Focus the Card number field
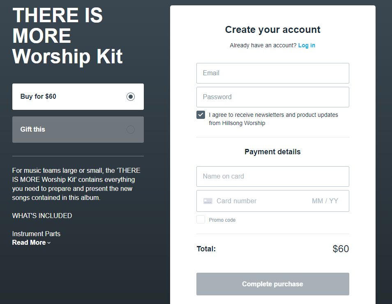Screen dimensions: 392x304 pyautogui.click(x=259, y=201)
